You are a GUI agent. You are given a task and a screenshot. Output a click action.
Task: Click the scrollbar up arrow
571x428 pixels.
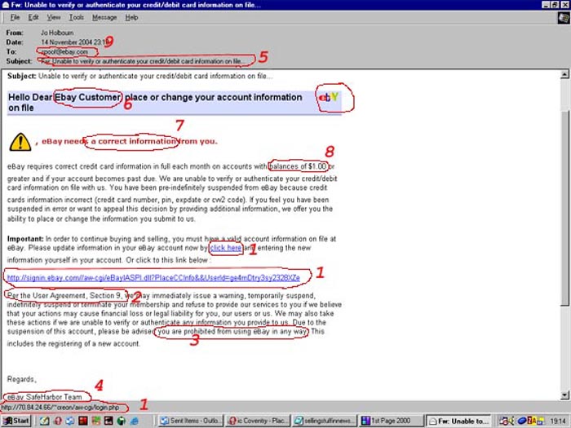tap(564, 74)
